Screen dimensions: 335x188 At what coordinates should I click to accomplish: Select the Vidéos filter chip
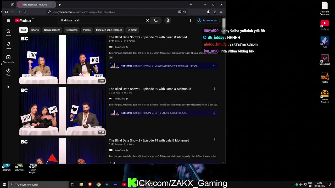click(87, 30)
